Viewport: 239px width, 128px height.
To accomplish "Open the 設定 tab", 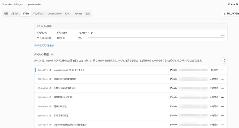I will coord(88,14).
